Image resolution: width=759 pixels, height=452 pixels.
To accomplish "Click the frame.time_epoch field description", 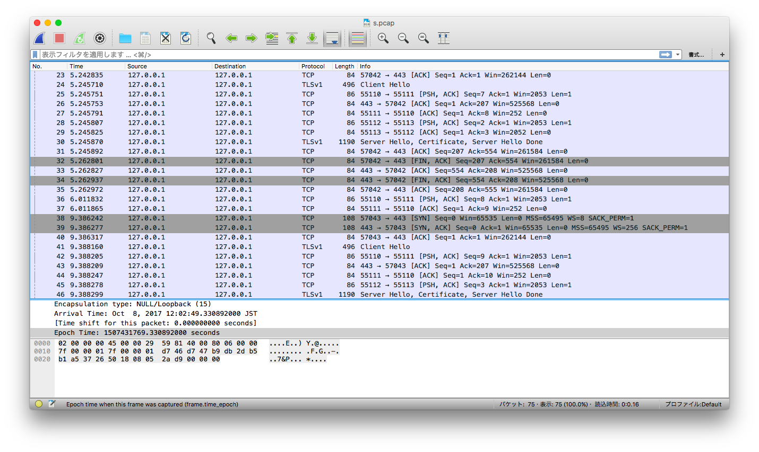I will pyautogui.click(x=152, y=404).
